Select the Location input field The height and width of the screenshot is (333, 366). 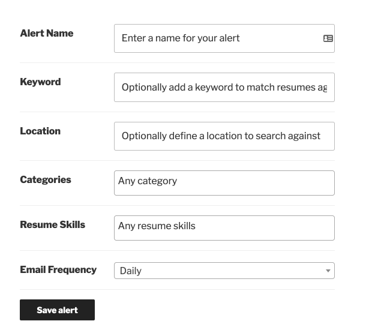(x=224, y=136)
